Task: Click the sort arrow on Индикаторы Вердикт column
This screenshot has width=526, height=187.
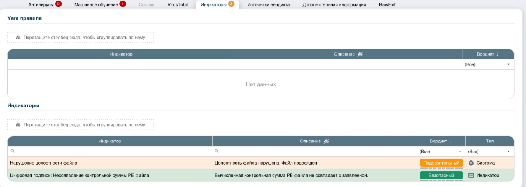Action: [450, 141]
